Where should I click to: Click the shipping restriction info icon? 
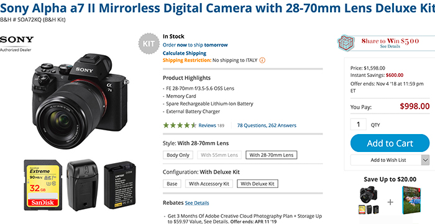tap(262, 60)
